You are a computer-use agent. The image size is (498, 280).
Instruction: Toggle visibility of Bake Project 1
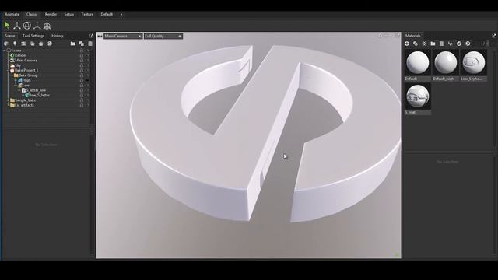click(x=87, y=70)
